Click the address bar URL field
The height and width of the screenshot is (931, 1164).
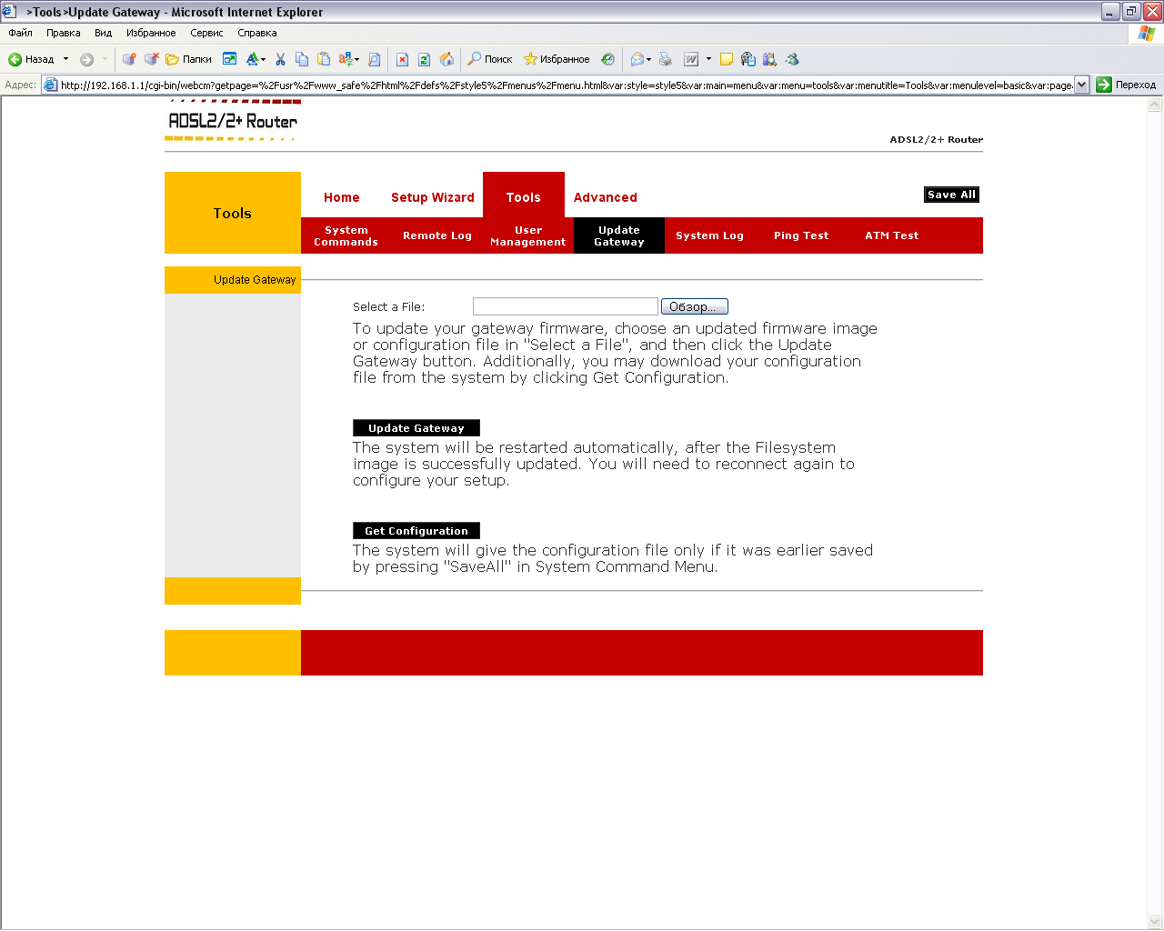click(x=566, y=85)
